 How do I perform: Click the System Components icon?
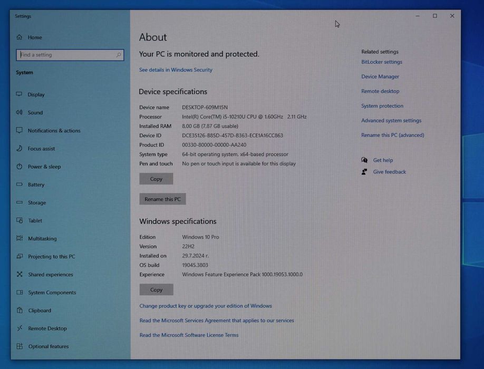[20, 292]
